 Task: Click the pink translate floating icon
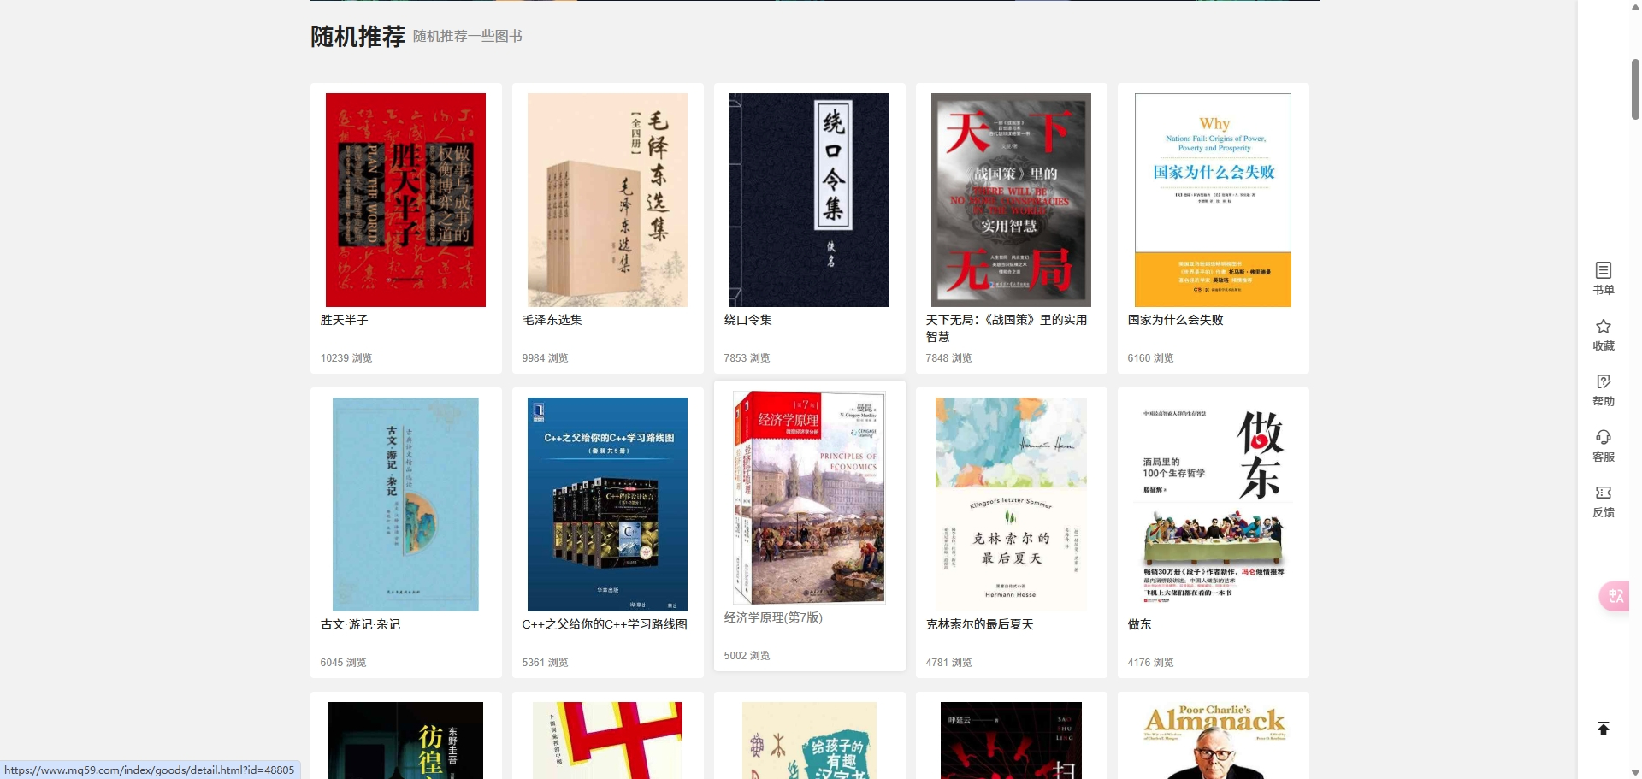(x=1615, y=596)
